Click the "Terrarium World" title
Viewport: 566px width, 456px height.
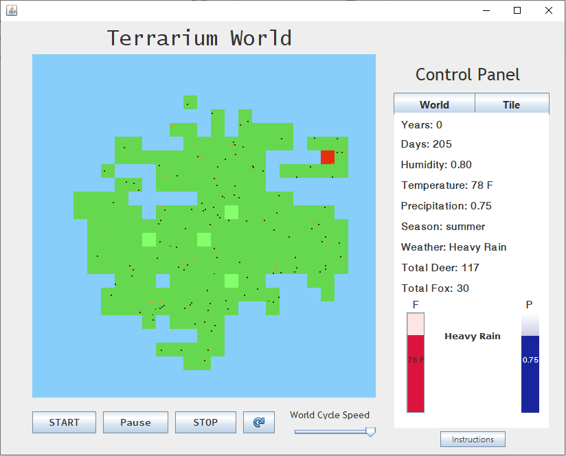199,38
